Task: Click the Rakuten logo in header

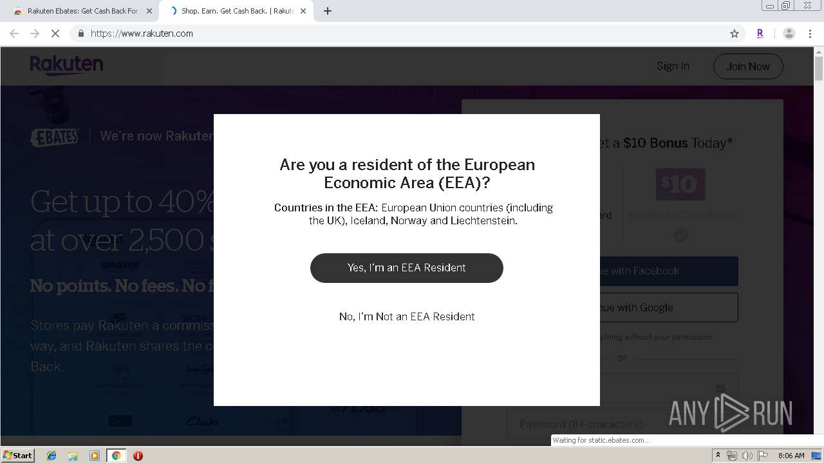Action: (x=66, y=65)
